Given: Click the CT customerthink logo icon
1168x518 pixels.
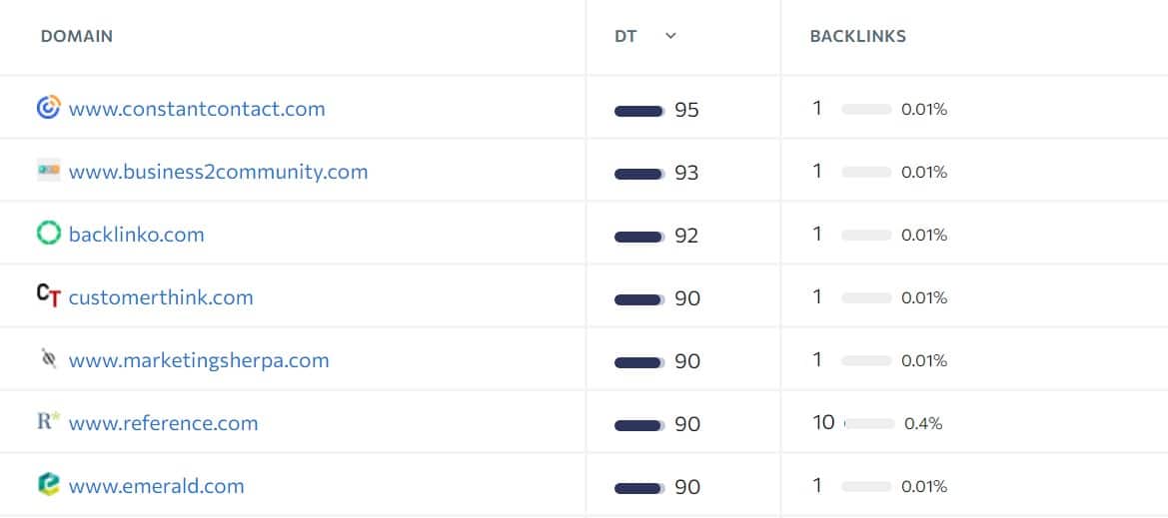Looking at the screenshot, I should click(48, 296).
